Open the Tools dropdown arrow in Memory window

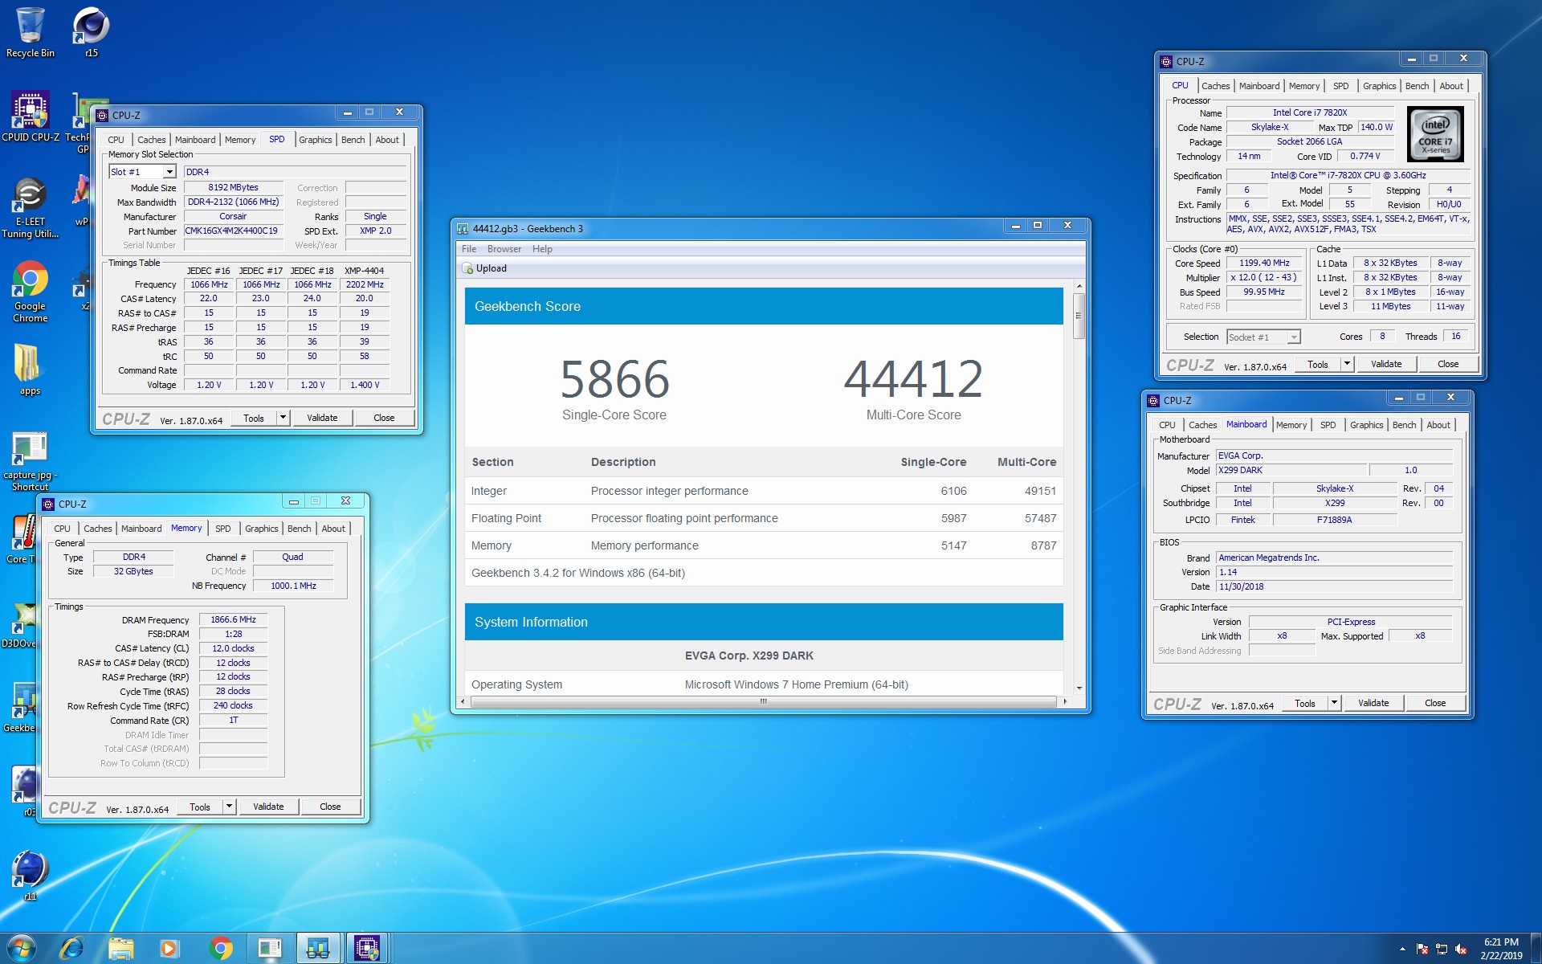click(x=229, y=807)
